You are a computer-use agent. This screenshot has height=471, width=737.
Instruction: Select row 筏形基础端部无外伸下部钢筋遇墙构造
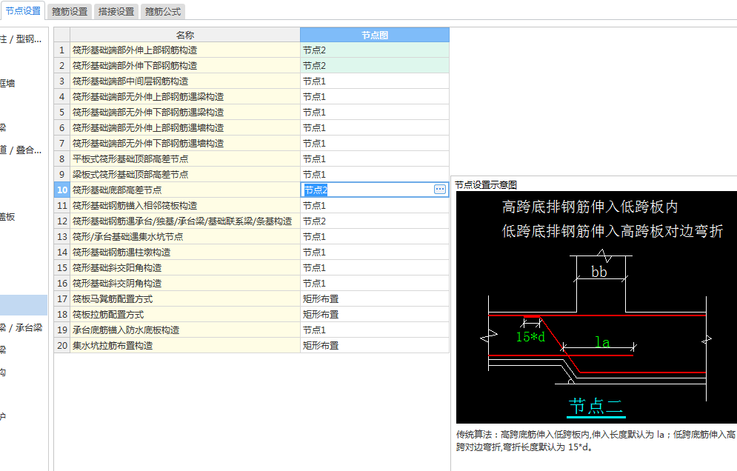185,144
